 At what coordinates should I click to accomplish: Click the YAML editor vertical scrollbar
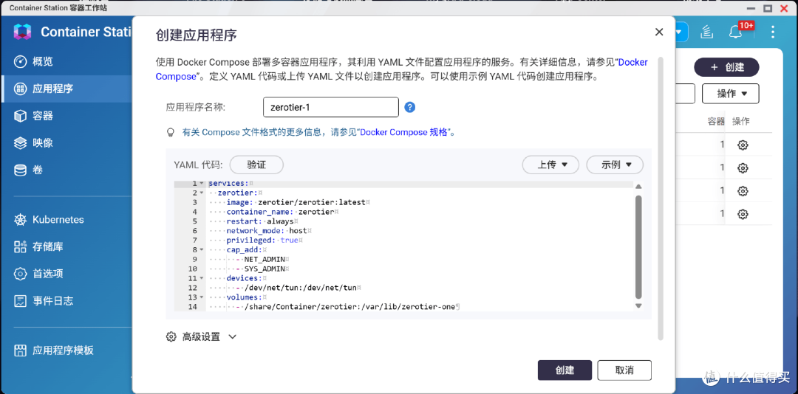pyautogui.click(x=638, y=246)
